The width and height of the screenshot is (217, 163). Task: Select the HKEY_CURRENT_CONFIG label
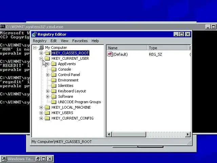click(72, 118)
